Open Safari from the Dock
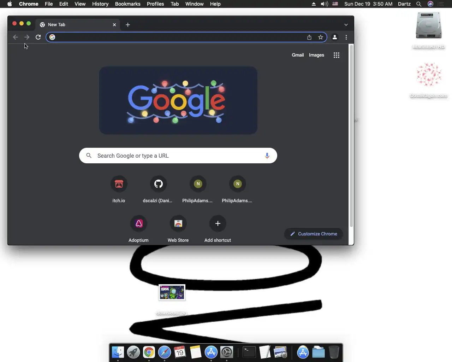The height and width of the screenshot is (362, 452). [x=165, y=352]
